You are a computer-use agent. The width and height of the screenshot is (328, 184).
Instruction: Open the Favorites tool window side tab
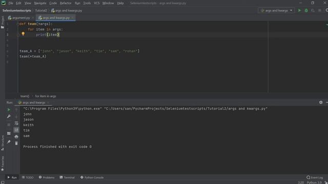3,164
